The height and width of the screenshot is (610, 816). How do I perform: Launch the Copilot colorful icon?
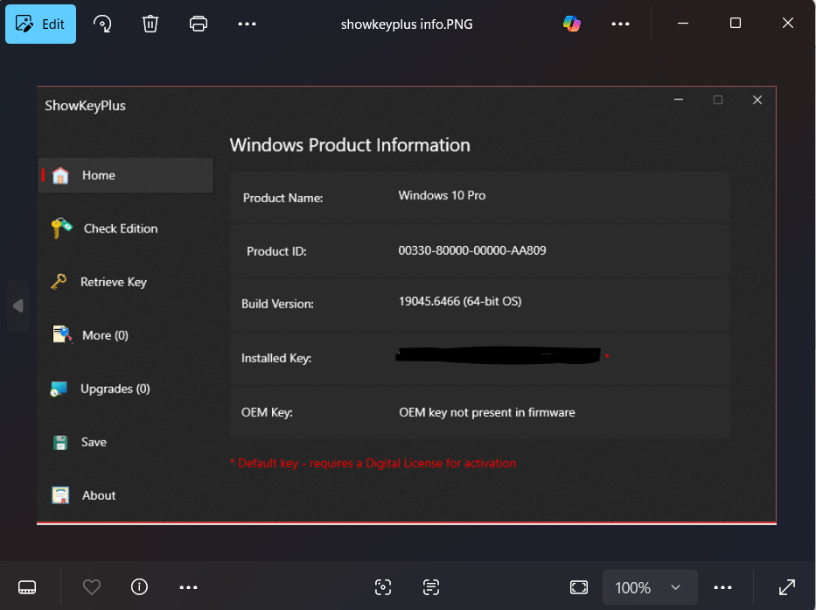[572, 24]
